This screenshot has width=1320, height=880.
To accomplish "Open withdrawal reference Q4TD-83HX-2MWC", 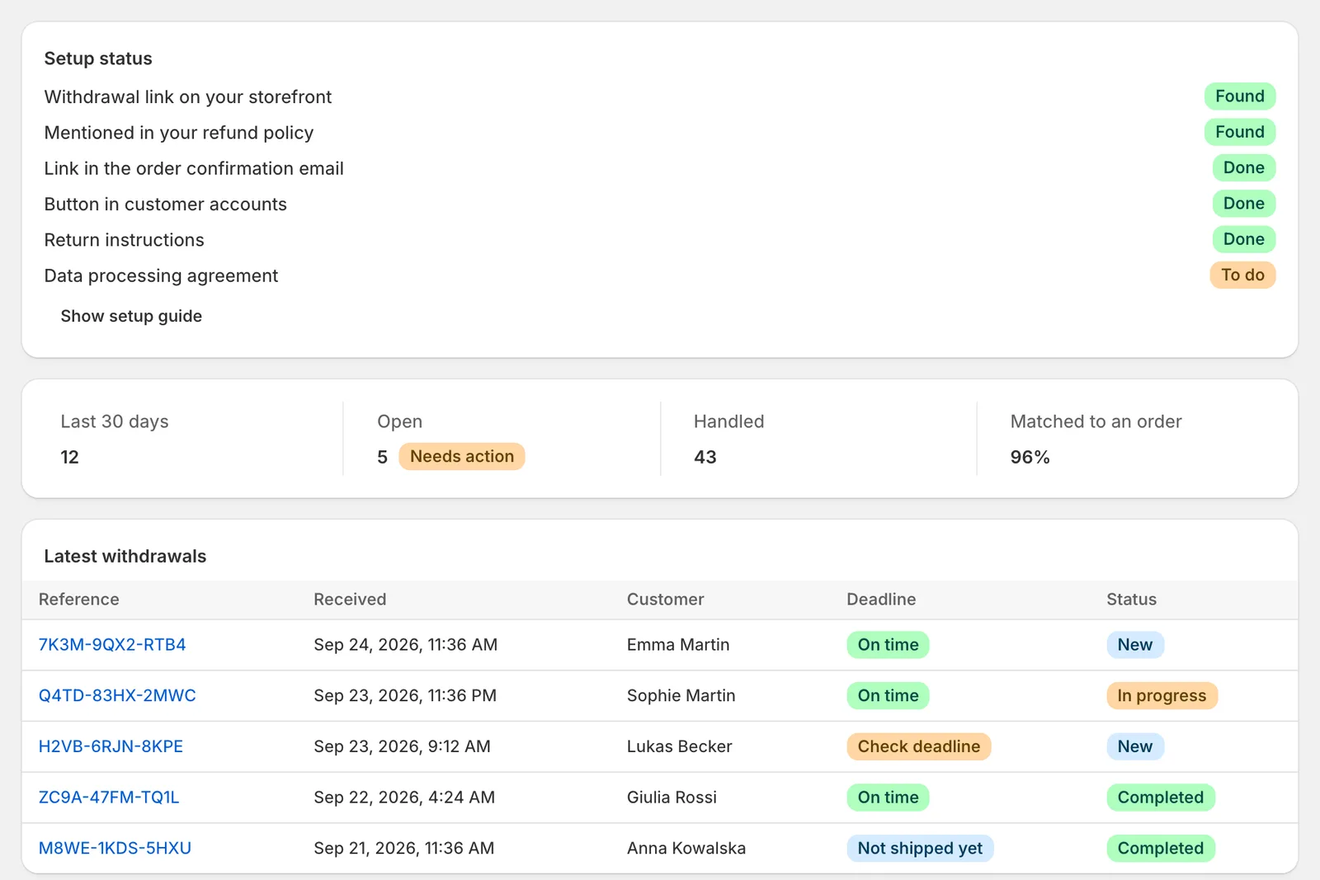I will point(117,695).
